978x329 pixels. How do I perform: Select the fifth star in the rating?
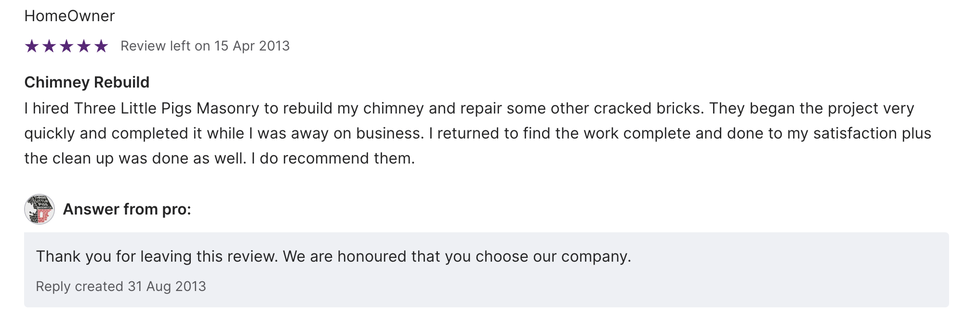point(101,46)
